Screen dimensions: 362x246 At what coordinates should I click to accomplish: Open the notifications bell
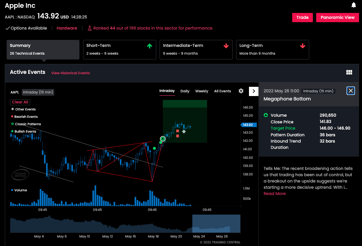click(354, 5)
